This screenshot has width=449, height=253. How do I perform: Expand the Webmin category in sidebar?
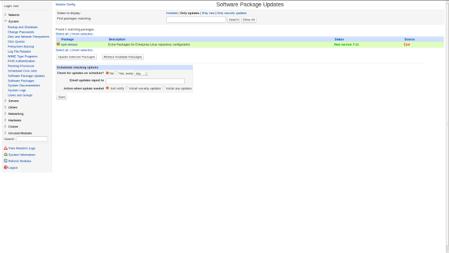click(x=5, y=15)
